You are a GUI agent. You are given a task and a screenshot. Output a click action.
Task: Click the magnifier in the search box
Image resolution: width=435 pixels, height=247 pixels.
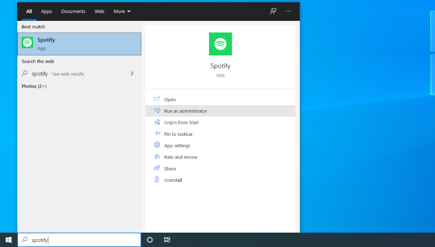pyautogui.click(x=25, y=240)
